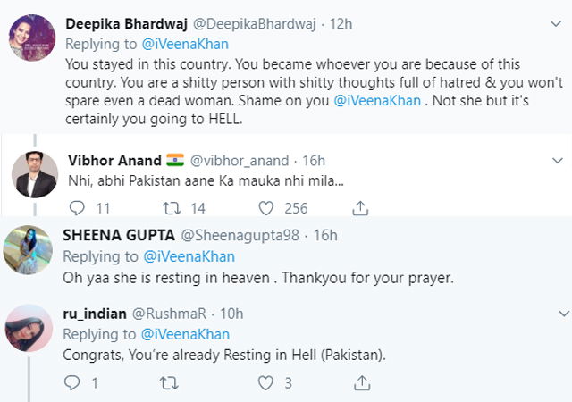
Task: Open Vibhor Anand's profile avatar
Action: pyautogui.click(x=35, y=174)
